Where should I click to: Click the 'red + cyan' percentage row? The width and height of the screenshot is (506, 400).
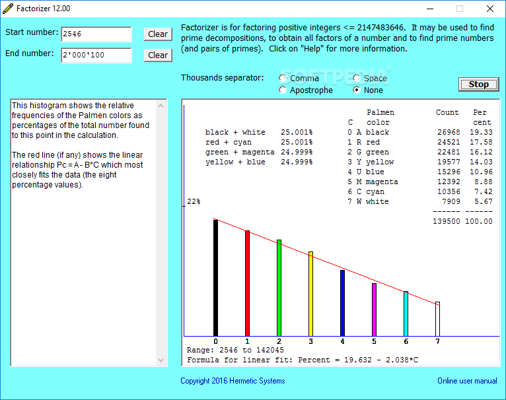click(259, 143)
